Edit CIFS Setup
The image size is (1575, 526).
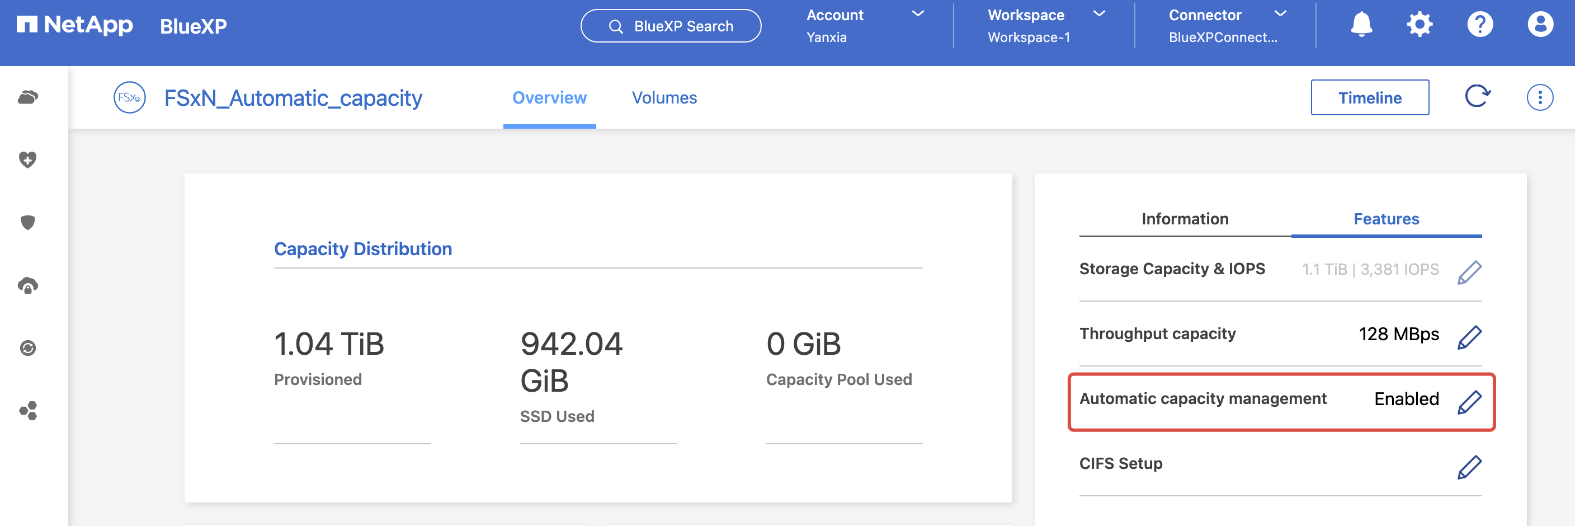[1469, 467]
